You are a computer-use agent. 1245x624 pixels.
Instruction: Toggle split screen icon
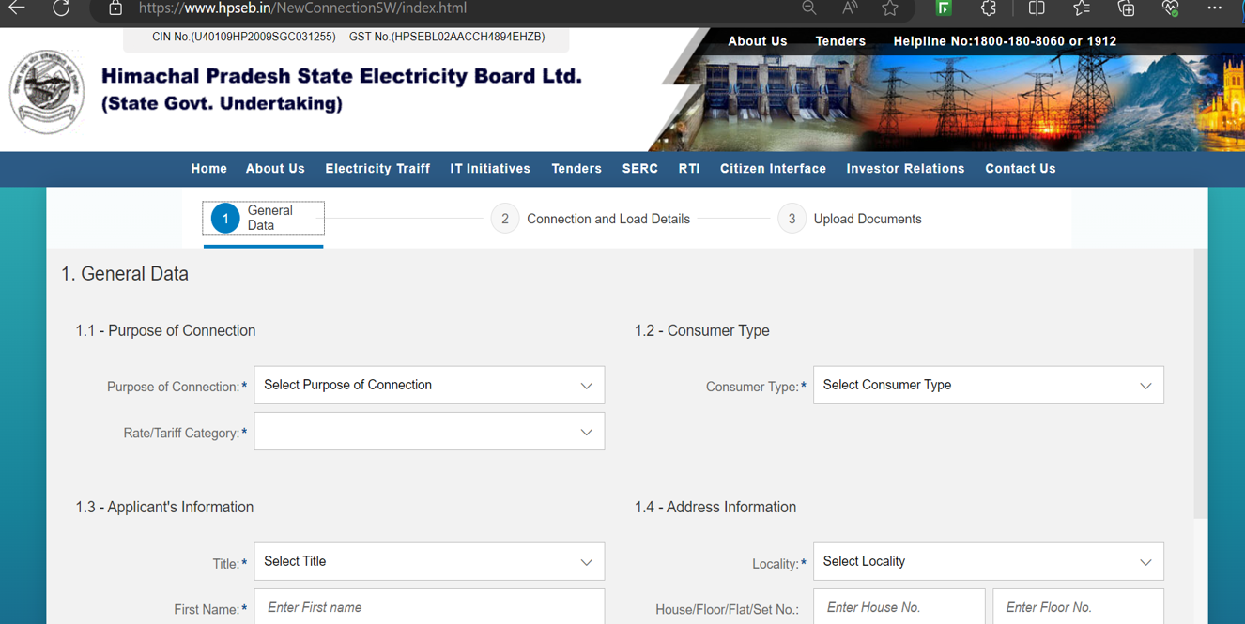(x=1037, y=8)
